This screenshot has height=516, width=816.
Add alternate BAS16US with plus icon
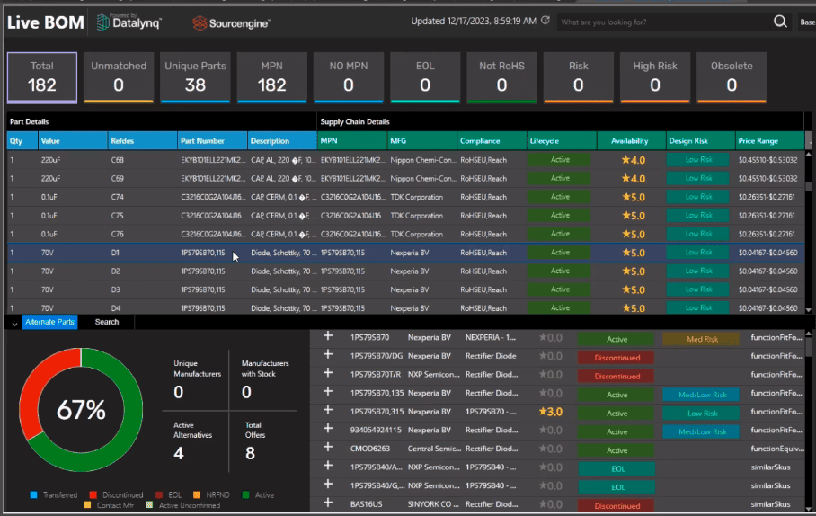coord(328,503)
